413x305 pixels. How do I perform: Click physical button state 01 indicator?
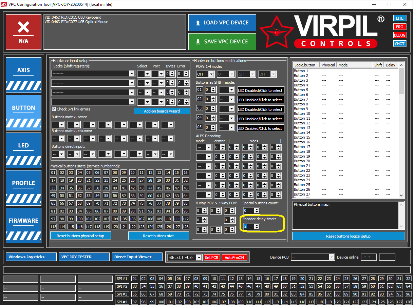click(x=53, y=172)
